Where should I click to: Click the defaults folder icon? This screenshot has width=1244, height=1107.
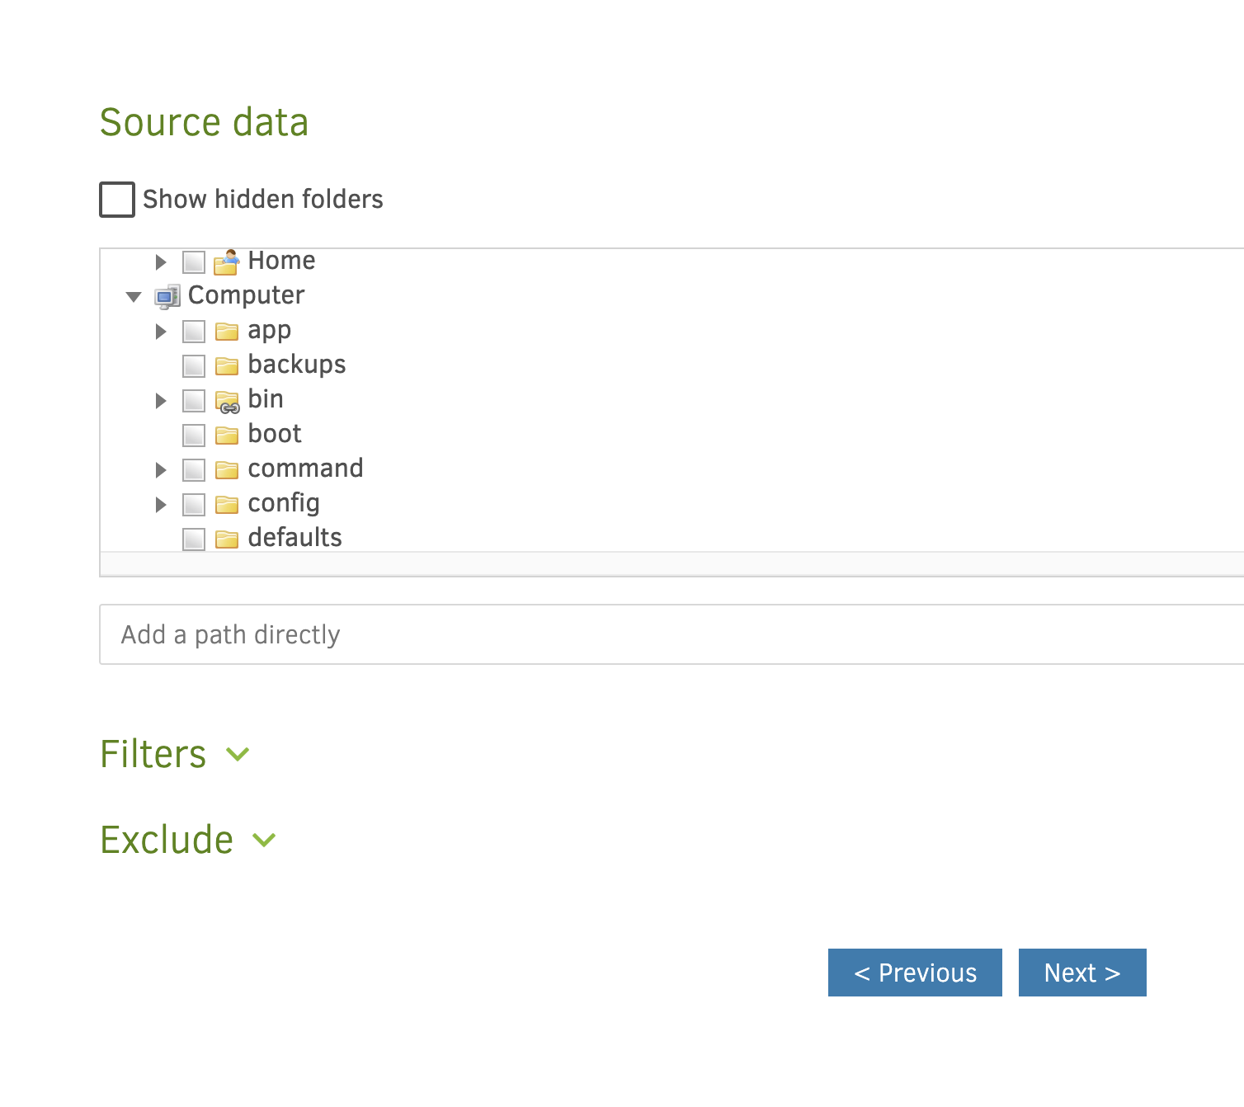226,539
